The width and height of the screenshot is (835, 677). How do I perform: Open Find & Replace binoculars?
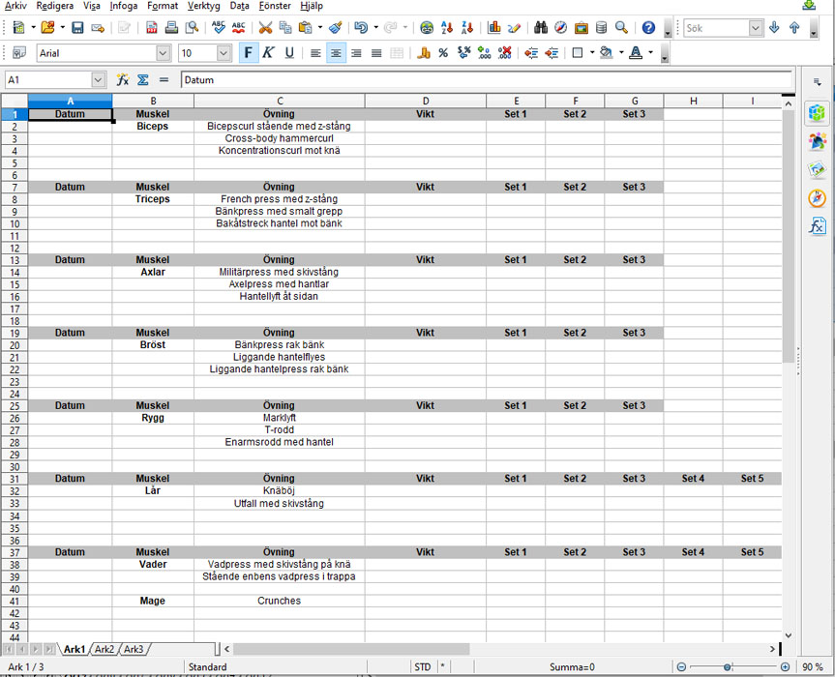(x=541, y=28)
